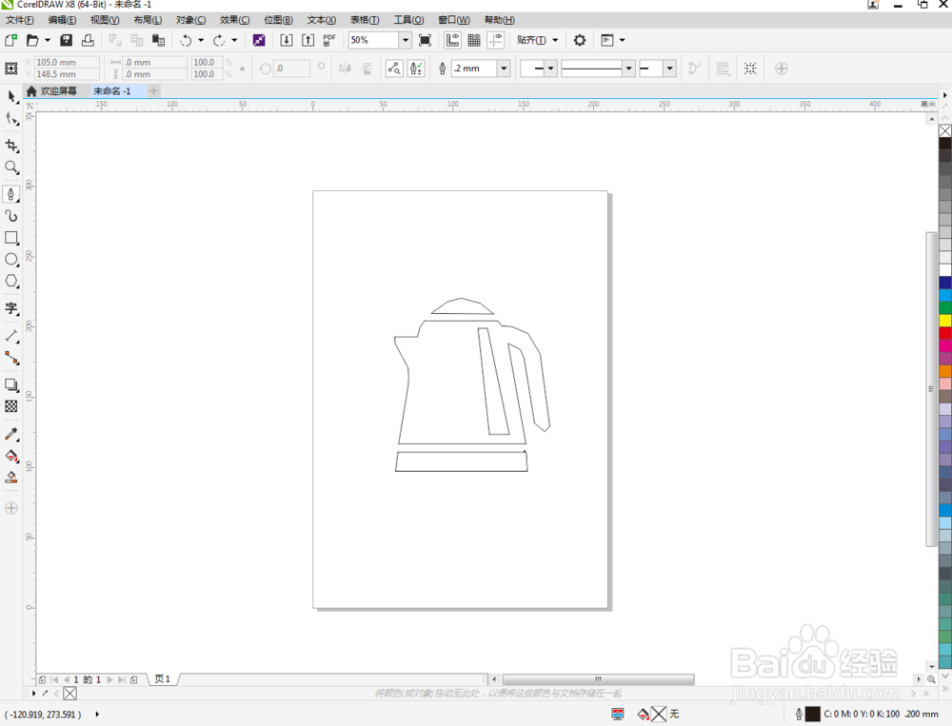Pick the red swatch in palette
Image resolution: width=952 pixels, height=726 pixels.
944,333
